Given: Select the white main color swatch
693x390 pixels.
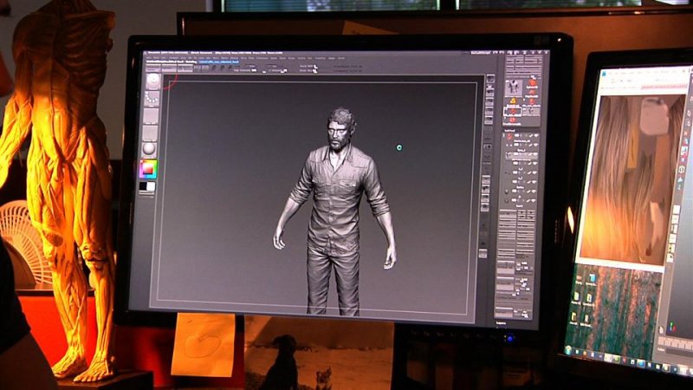Looking at the screenshot, I should (x=151, y=186).
